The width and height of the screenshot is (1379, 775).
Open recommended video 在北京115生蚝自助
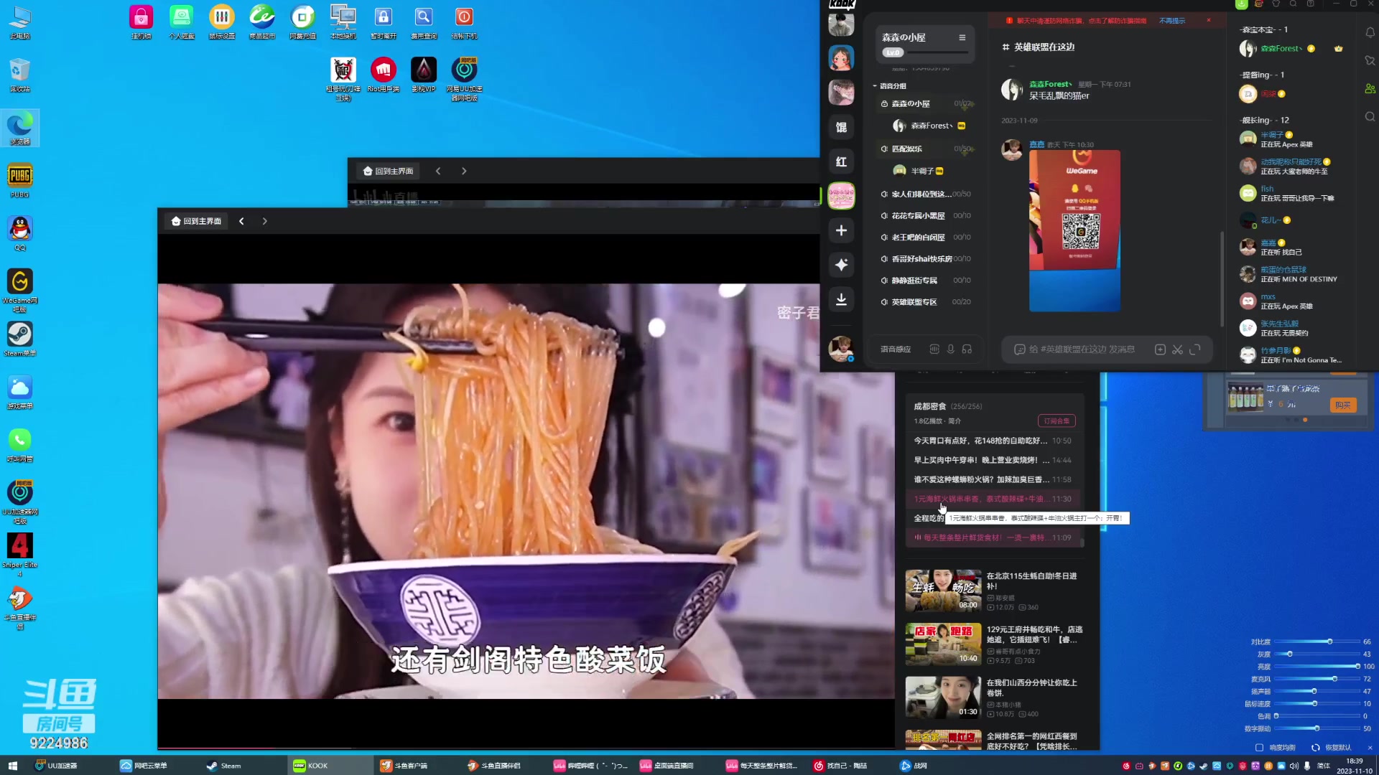tap(994, 591)
